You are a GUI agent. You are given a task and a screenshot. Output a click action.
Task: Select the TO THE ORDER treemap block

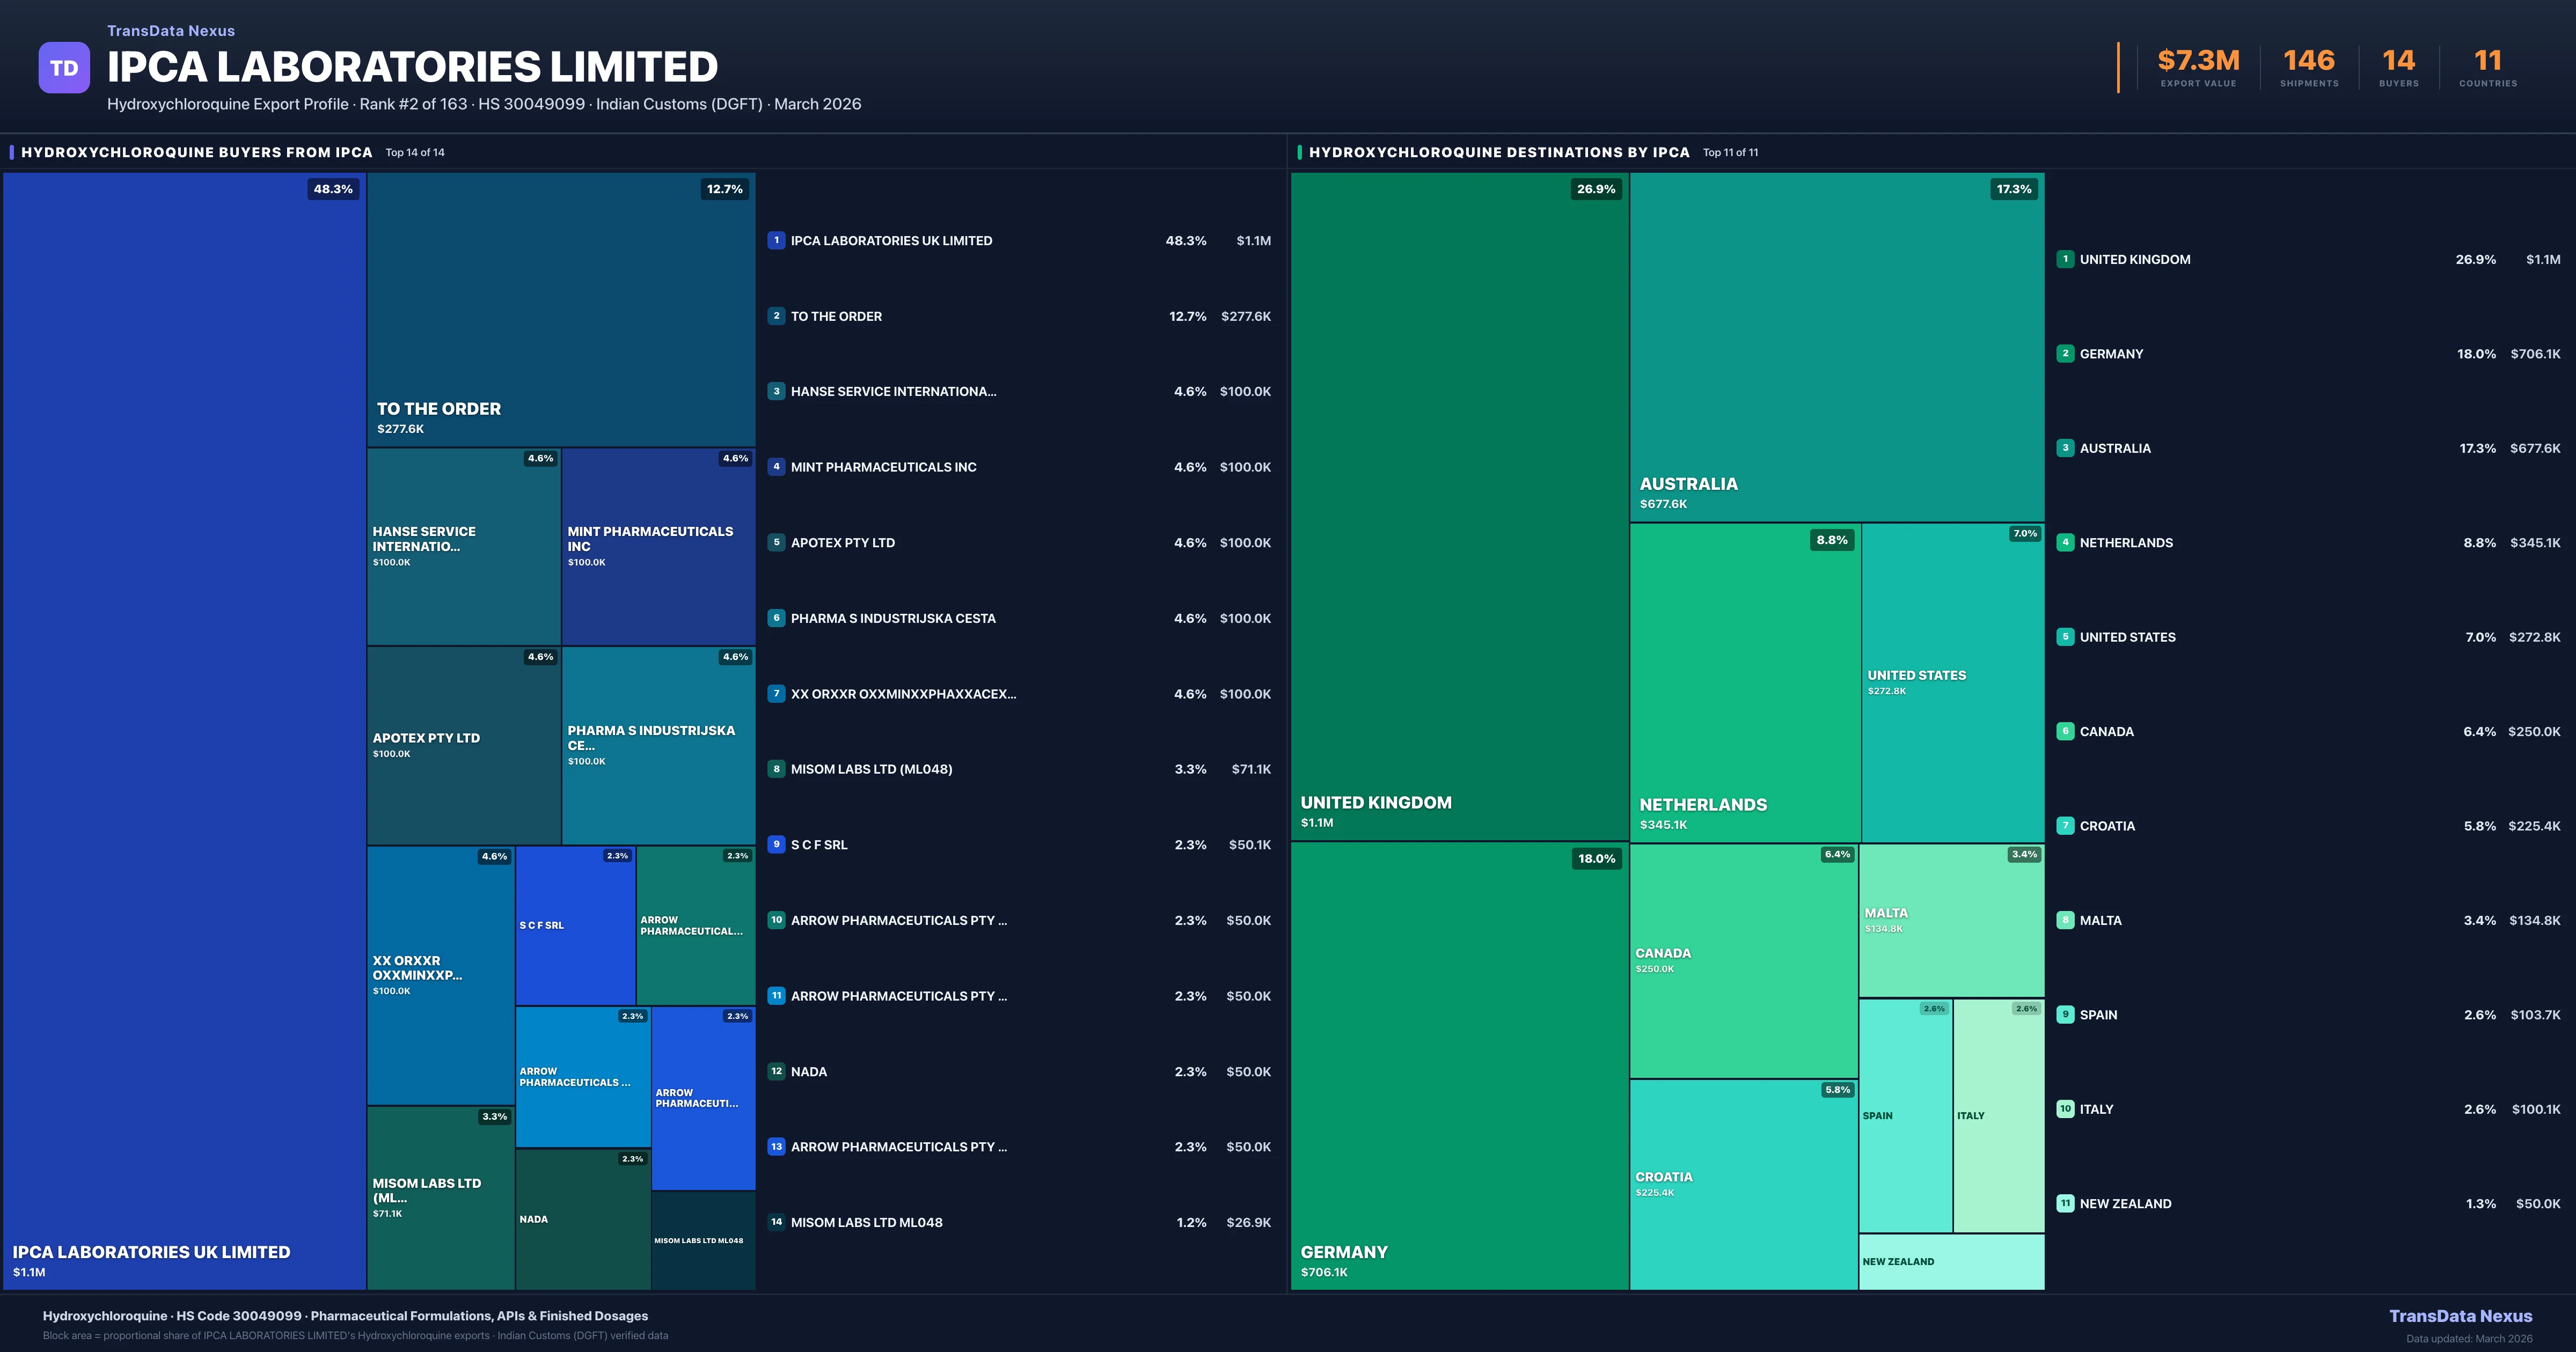[560, 310]
